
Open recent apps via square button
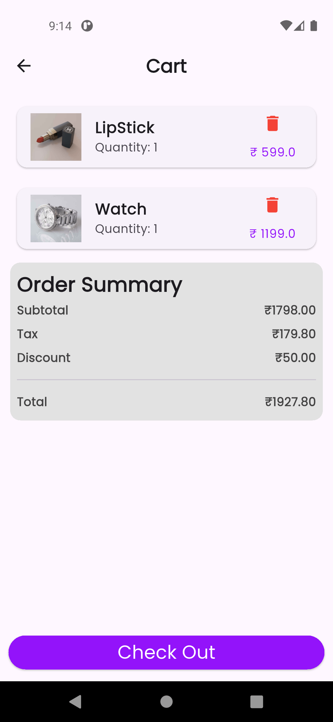pyautogui.click(x=257, y=702)
